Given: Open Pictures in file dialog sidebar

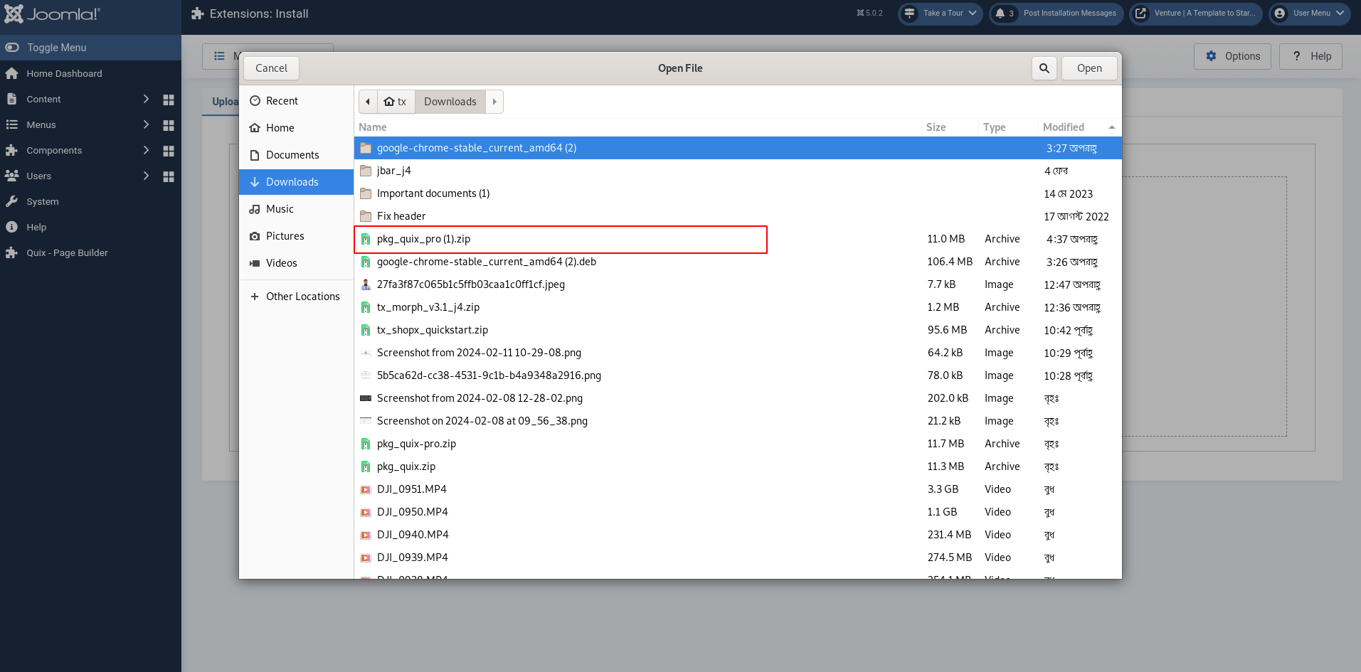Looking at the screenshot, I should (296, 236).
